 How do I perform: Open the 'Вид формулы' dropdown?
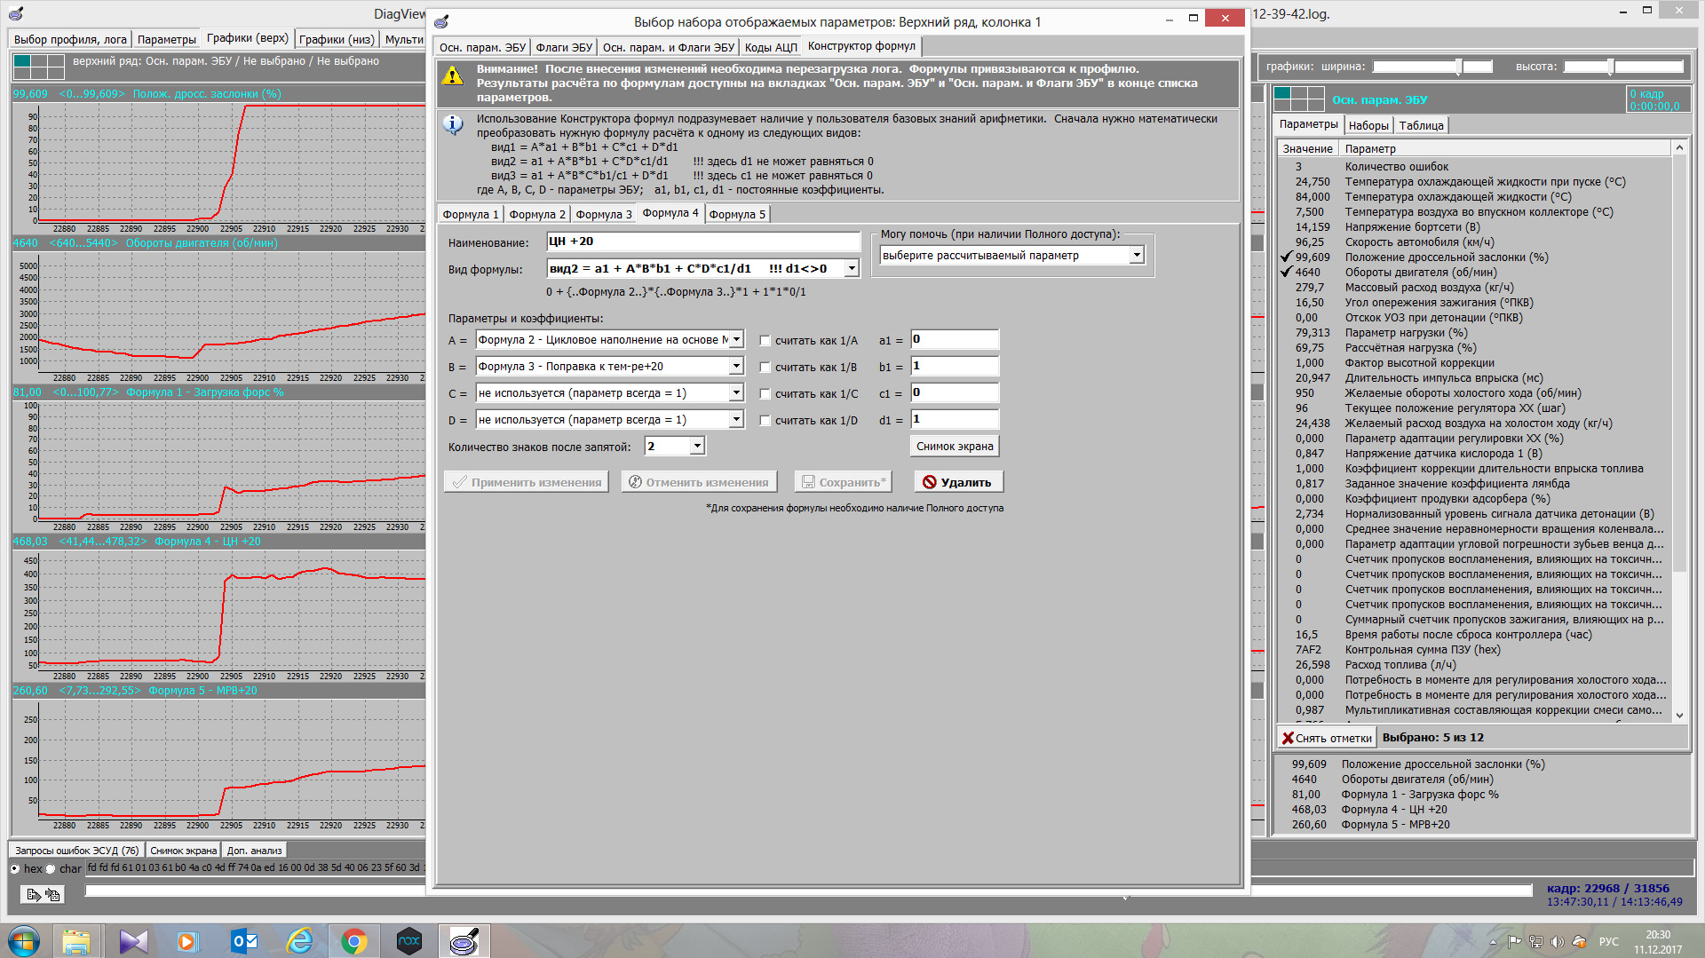852,268
